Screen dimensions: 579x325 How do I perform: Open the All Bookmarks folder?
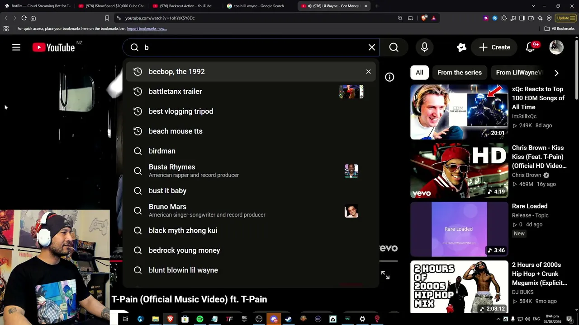click(x=560, y=28)
